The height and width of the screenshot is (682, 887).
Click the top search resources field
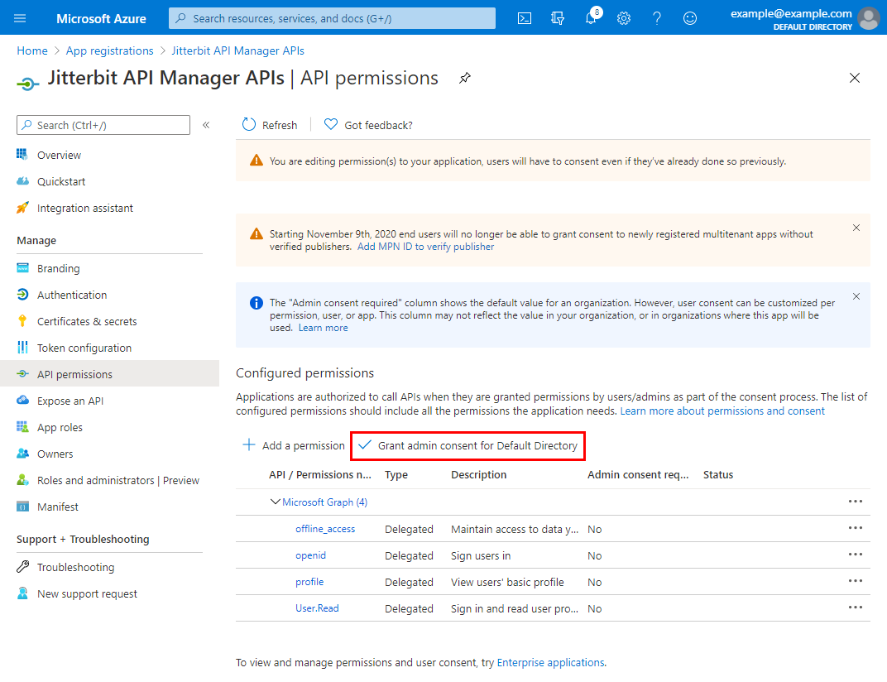[x=332, y=18]
